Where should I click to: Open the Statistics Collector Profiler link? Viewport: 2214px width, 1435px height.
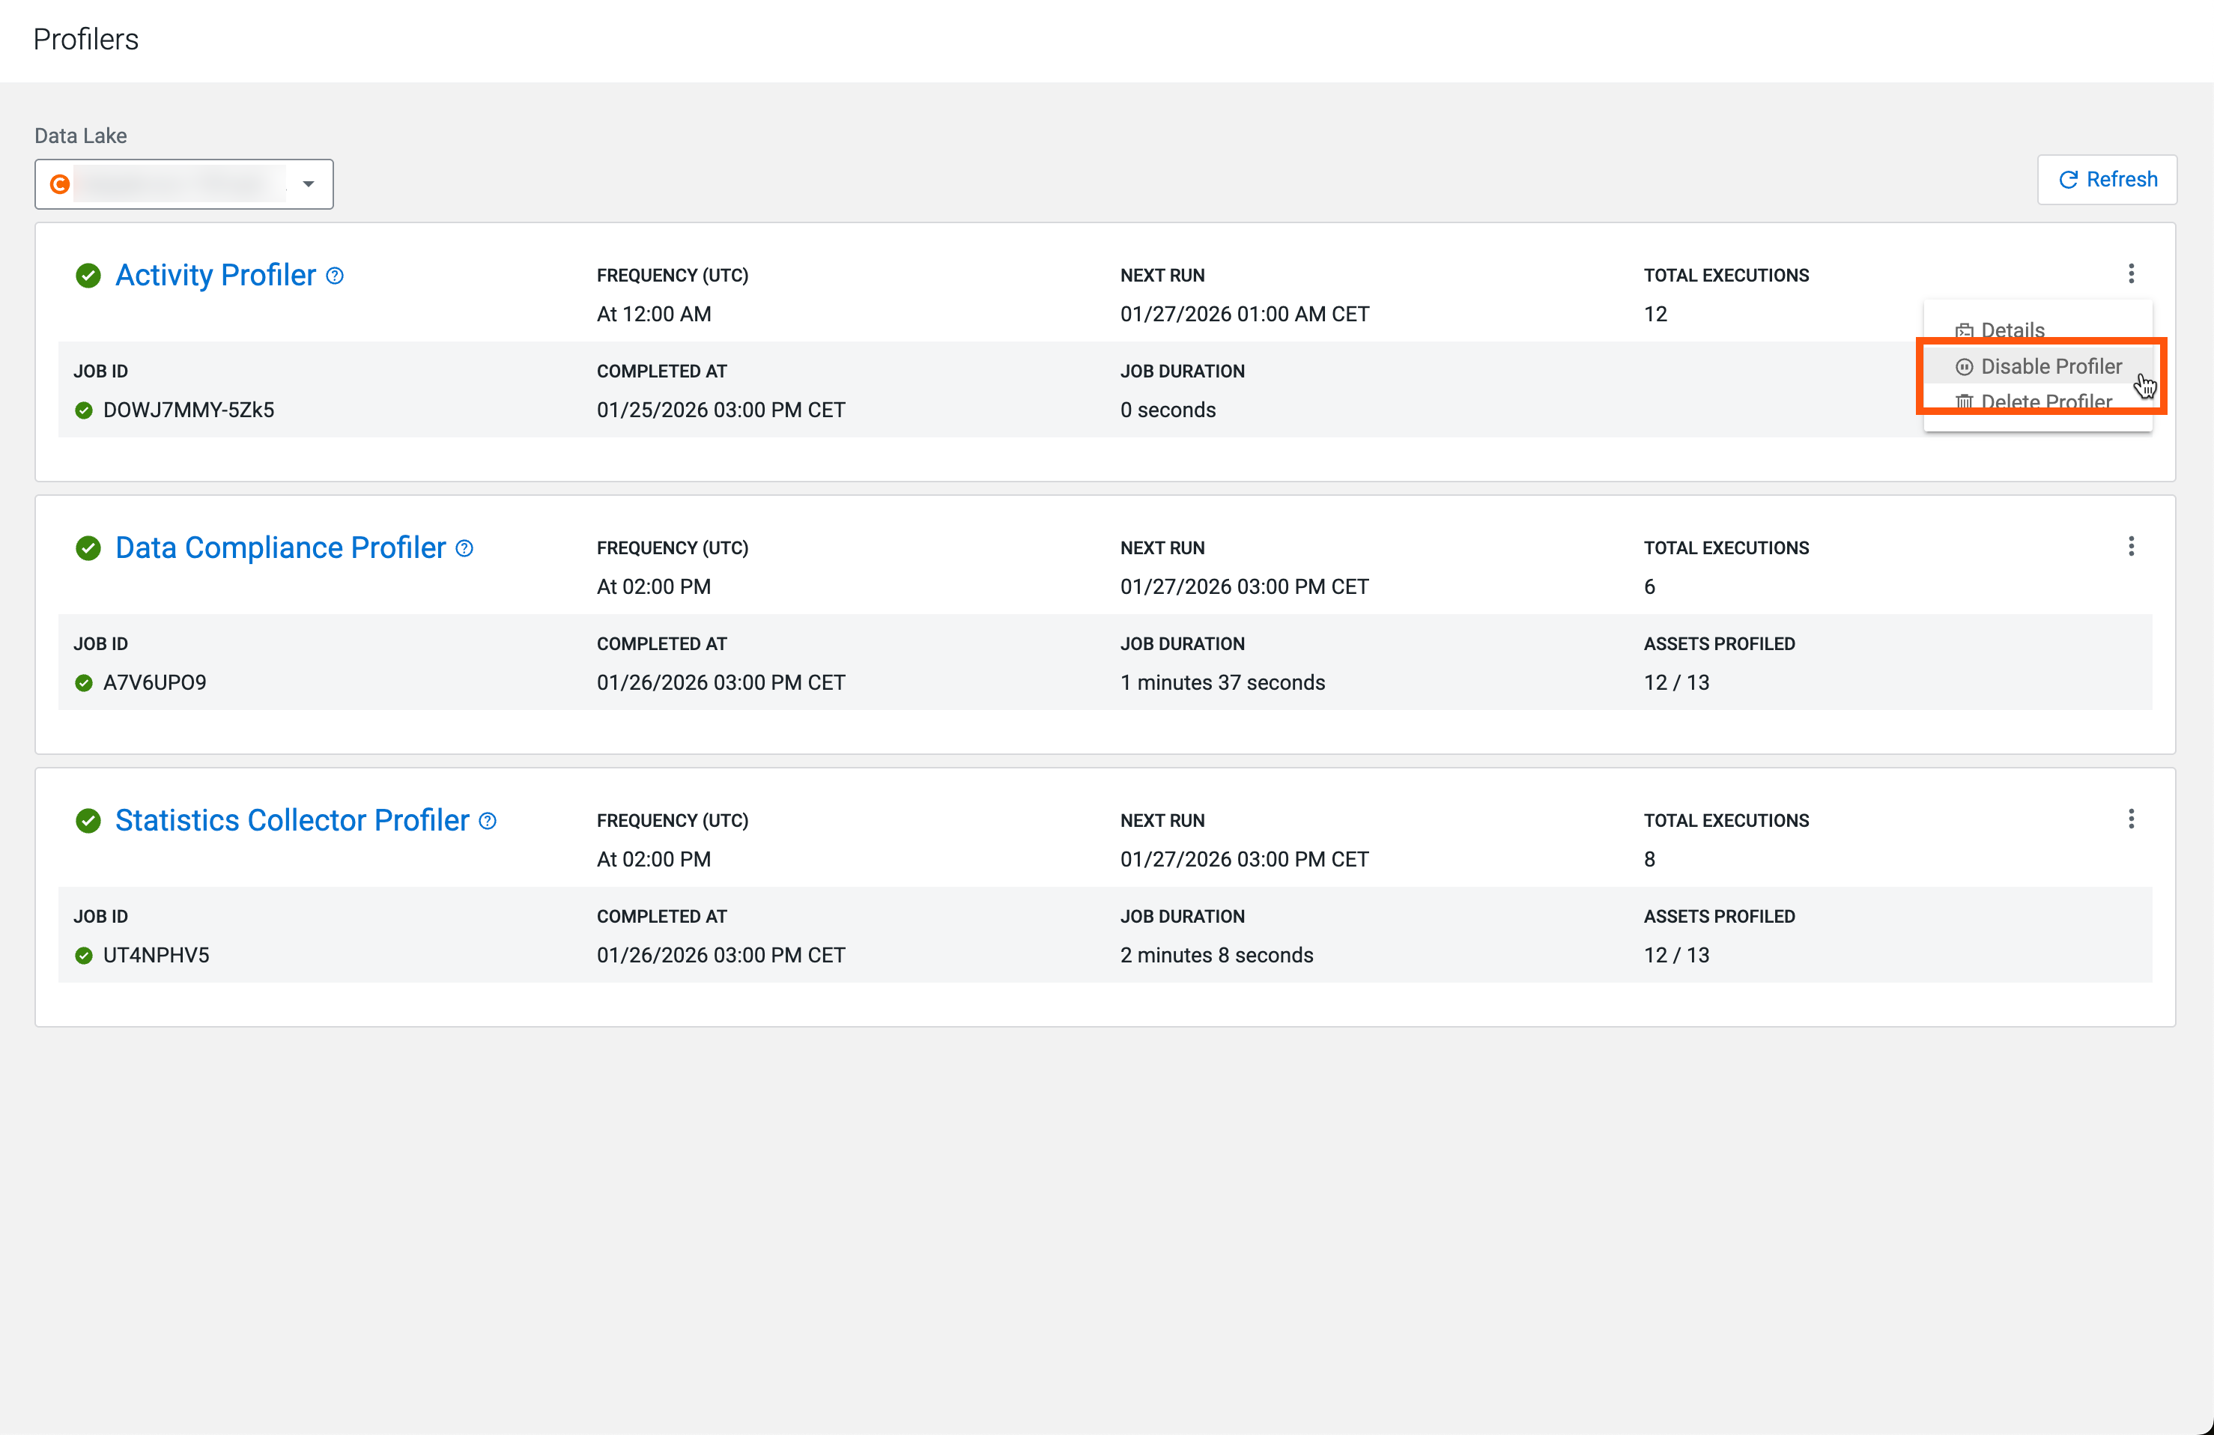(291, 821)
